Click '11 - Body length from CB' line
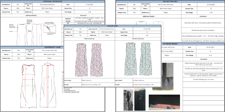 click(69, 90)
